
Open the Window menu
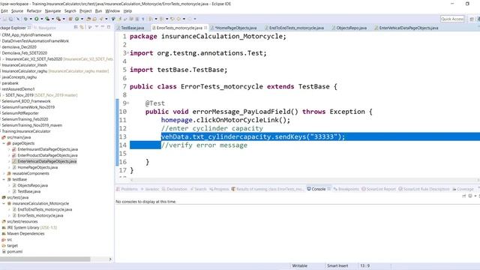(112, 11)
